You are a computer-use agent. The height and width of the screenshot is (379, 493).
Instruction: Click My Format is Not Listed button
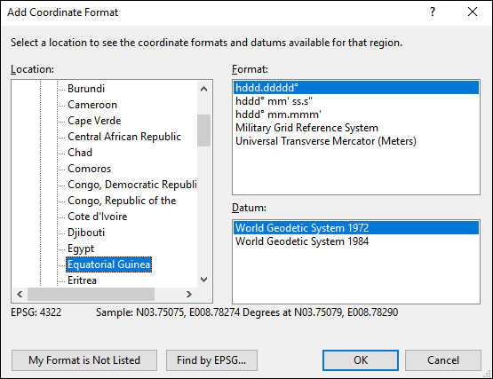pos(84,360)
